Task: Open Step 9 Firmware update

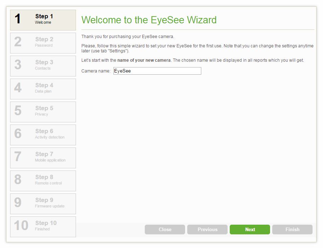Action: point(43,204)
